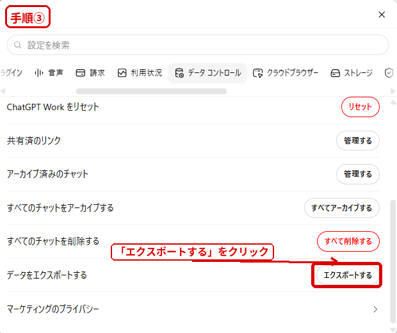This screenshot has width=397, height=333.
Task: Open the 請求 tab
Action: coord(90,73)
